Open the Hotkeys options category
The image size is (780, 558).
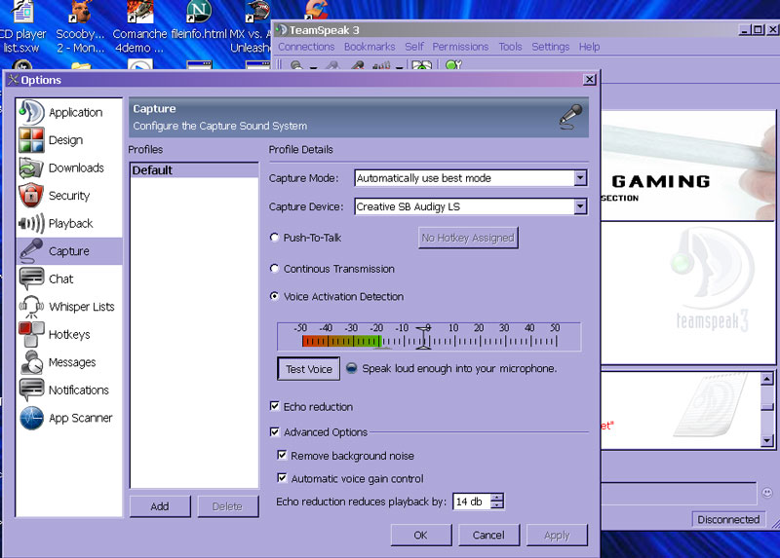click(69, 334)
